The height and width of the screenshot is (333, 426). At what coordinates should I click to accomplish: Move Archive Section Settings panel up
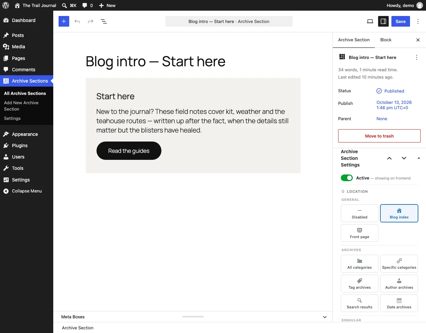tap(389, 158)
